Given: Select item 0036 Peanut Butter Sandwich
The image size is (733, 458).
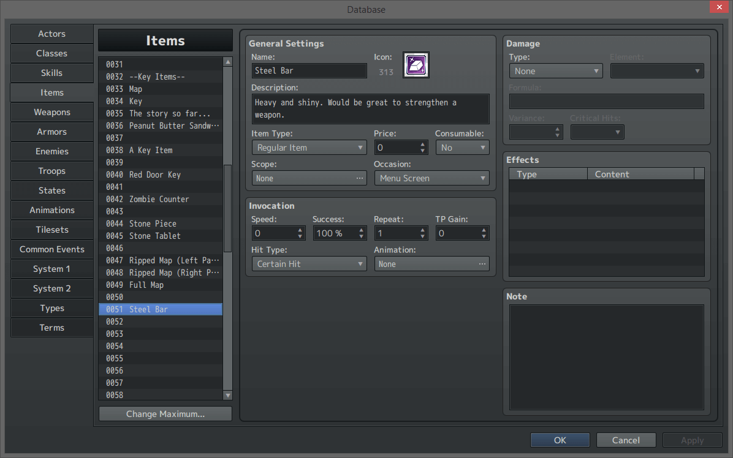Looking at the screenshot, I should (161, 126).
